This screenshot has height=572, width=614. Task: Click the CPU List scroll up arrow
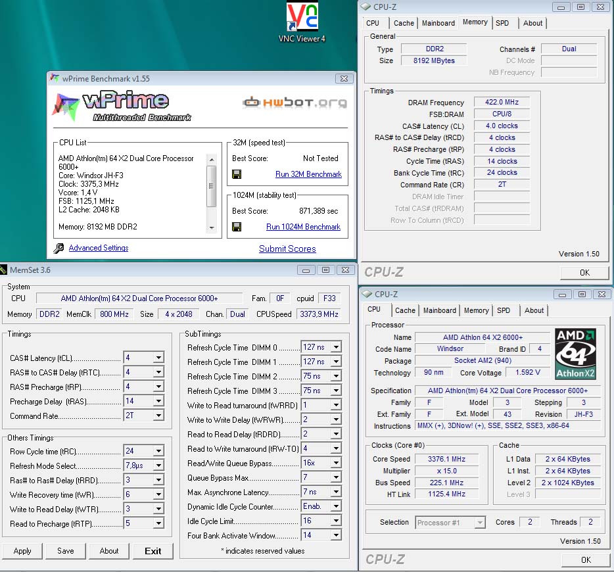click(x=212, y=159)
